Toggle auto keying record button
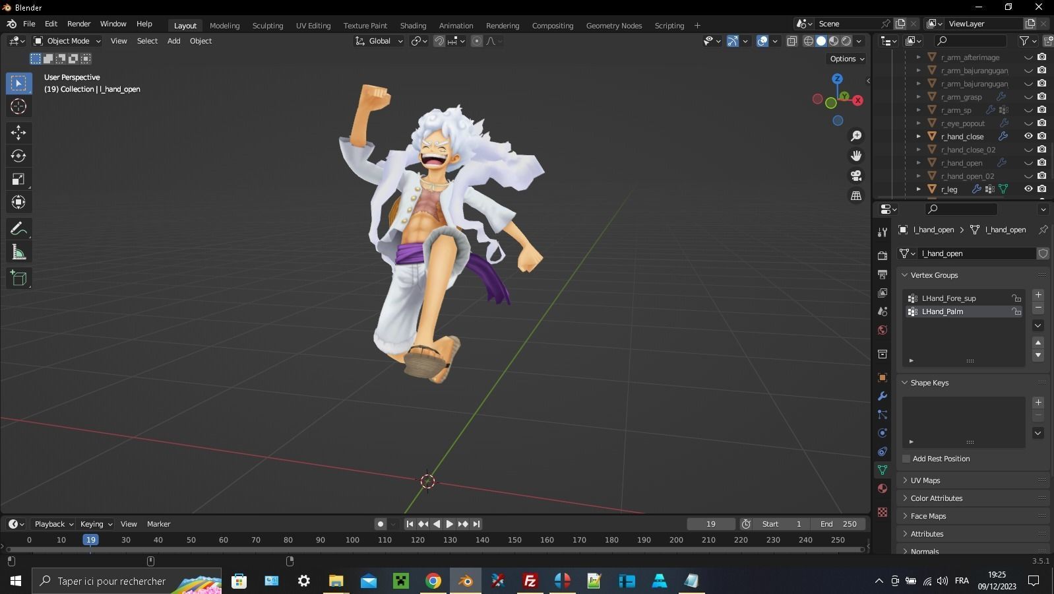The image size is (1054, 594). pyautogui.click(x=381, y=524)
